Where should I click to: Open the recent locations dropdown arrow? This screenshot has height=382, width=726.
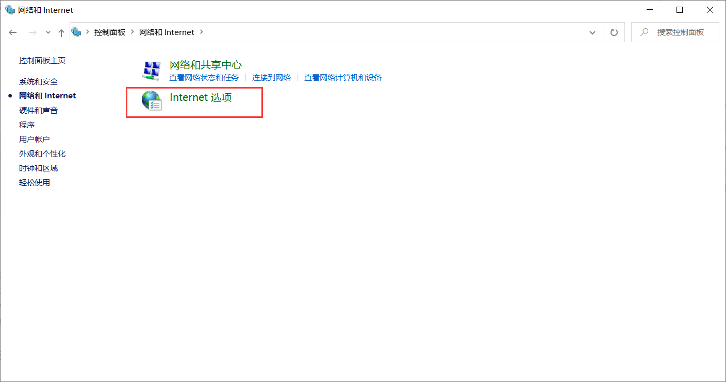(x=48, y=32)
